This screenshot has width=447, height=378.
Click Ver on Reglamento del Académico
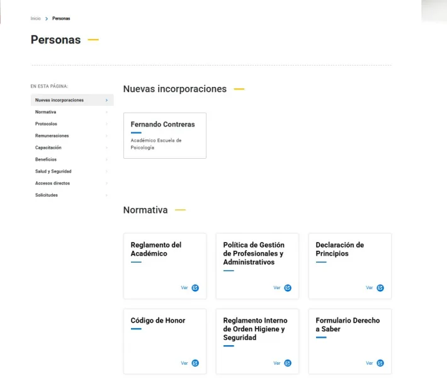click(184, 288)
